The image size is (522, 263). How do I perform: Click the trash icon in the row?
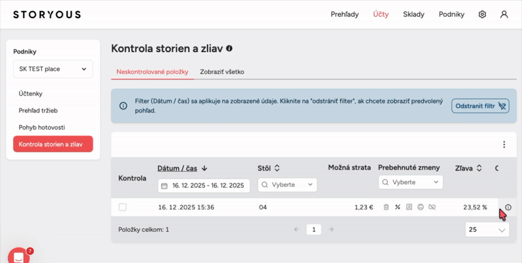tap(386, 207)
